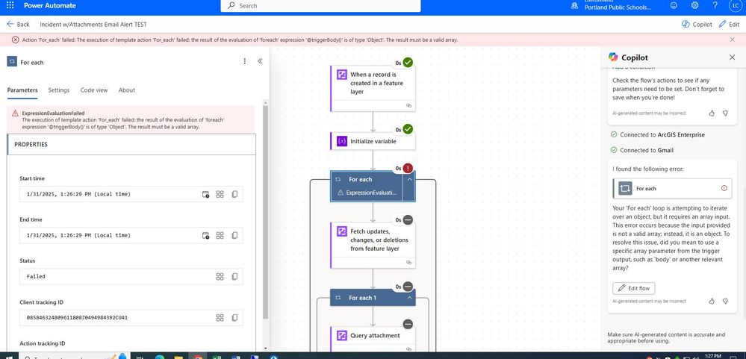Select the 'When a record is created' trigger node
This screenshot has height=359, width=746.
[373, 88]
